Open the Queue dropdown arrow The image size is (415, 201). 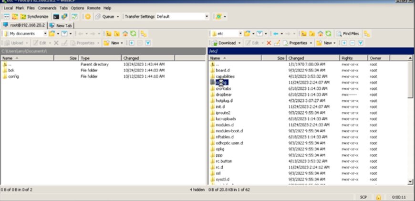[x=118, y=16]
